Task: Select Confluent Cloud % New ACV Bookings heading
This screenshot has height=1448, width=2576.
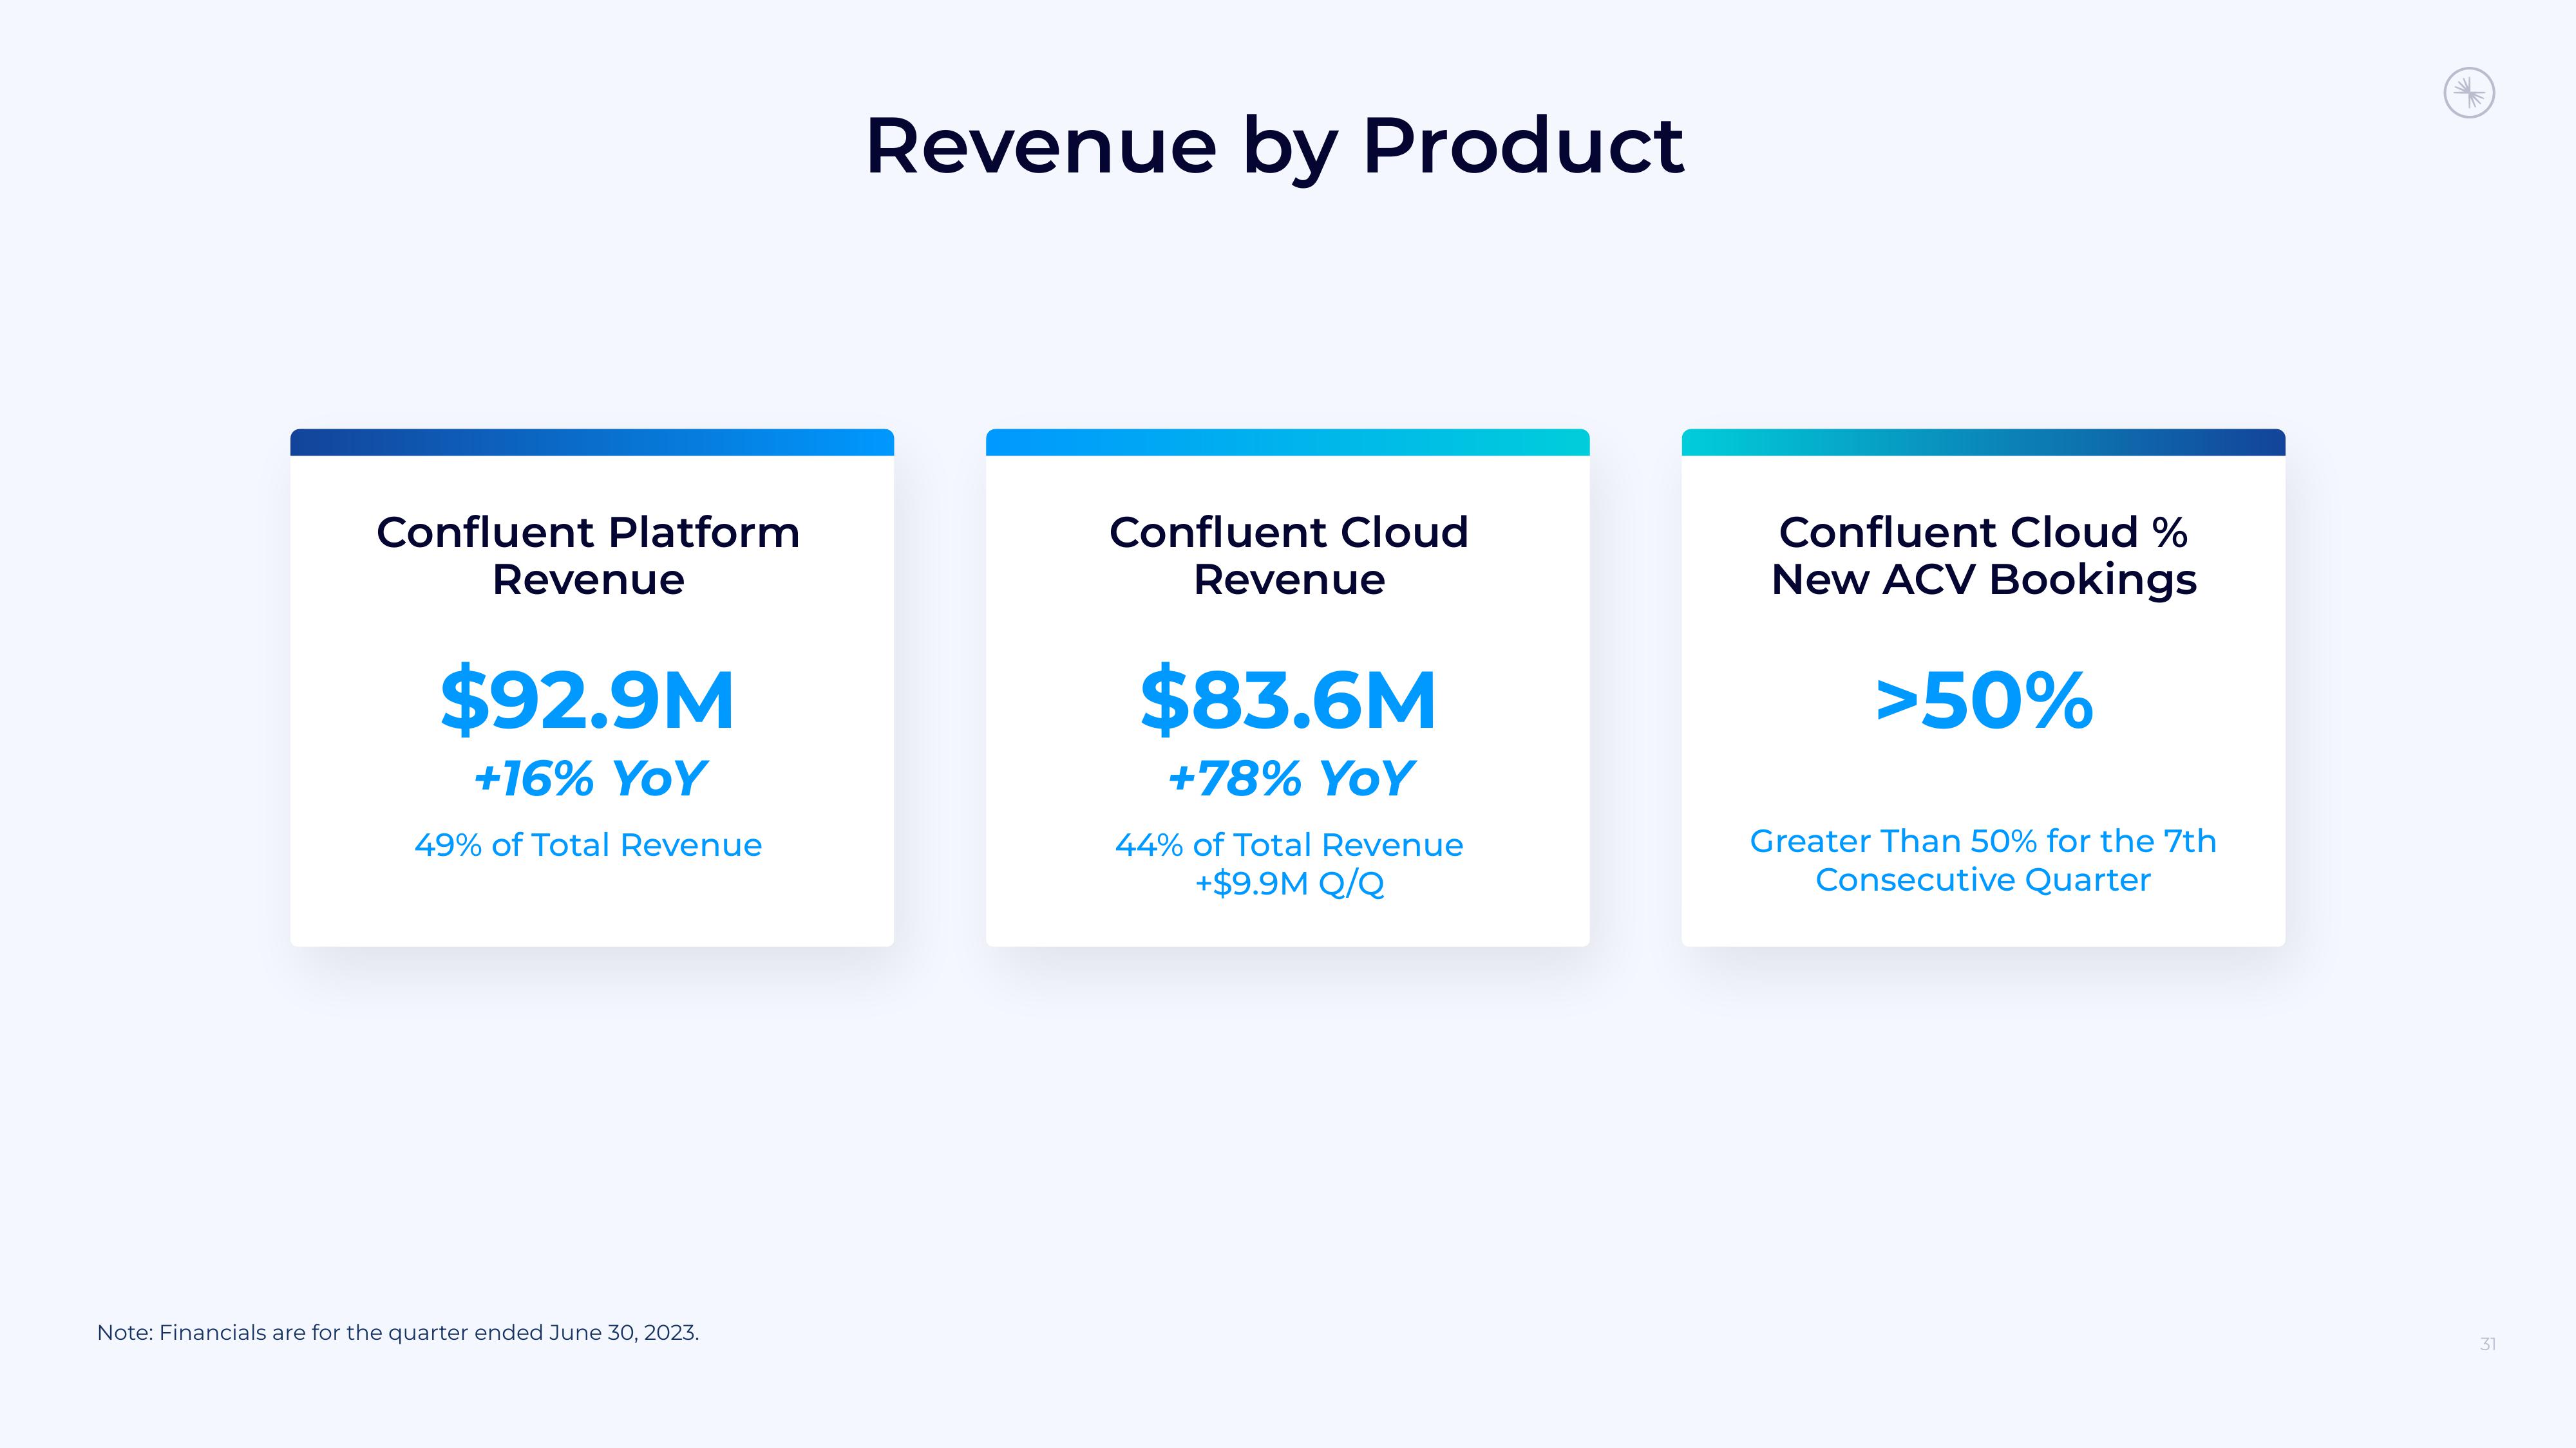Action: click(1984, 555)
